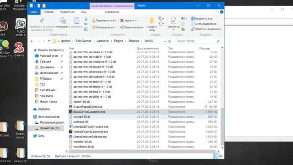Viewport: 293px width, 165px height.
Task: Click Binaries in the breadcrumb path
Action: pos(134,41)
